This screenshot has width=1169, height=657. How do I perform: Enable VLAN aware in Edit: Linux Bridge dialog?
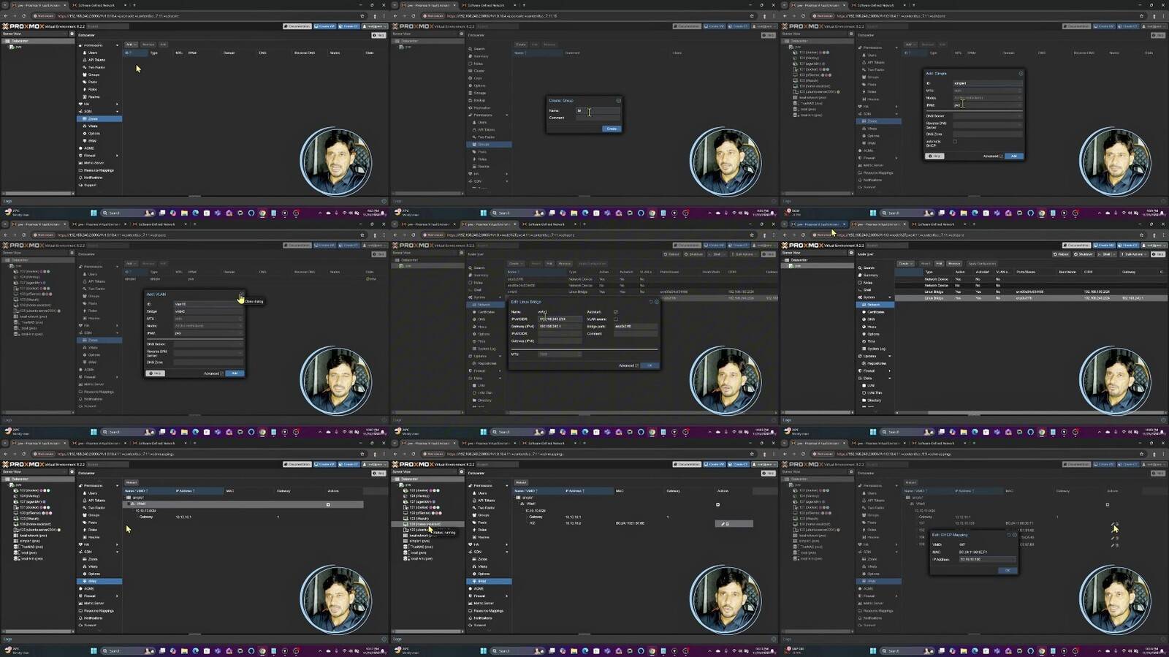(615, 319)
